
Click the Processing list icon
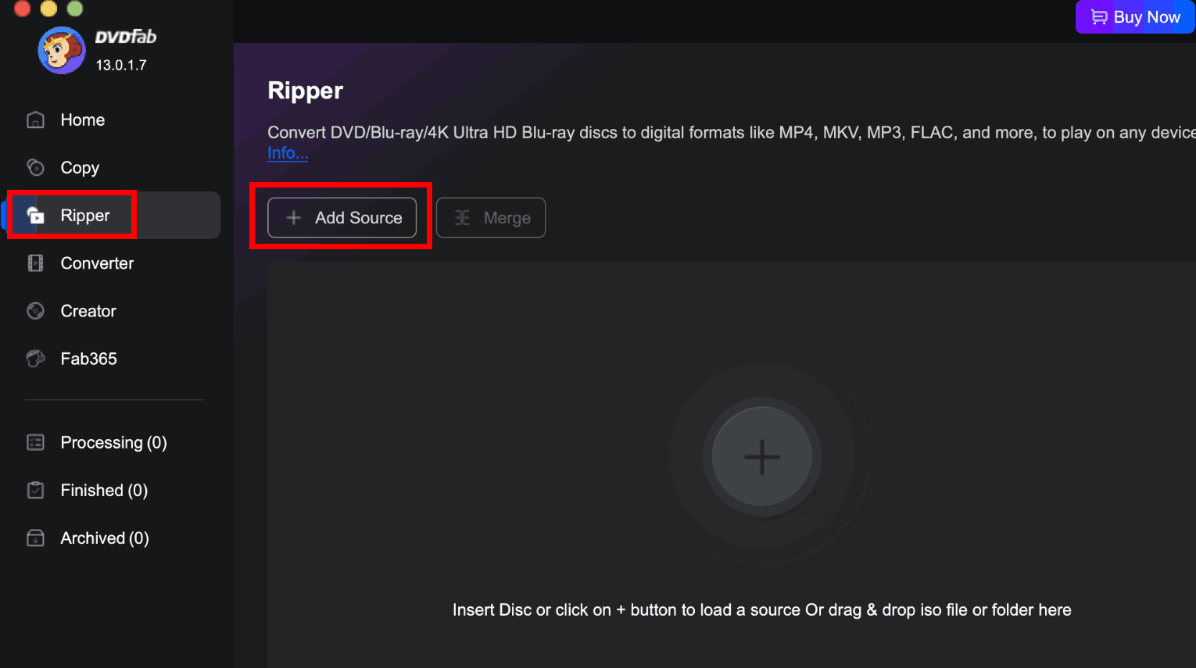35,442
